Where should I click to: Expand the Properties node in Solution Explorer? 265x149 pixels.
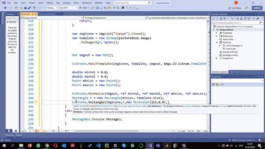coord(217,33)
